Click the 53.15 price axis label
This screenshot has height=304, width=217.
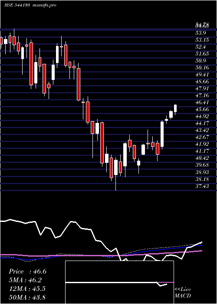click(202, 40)
